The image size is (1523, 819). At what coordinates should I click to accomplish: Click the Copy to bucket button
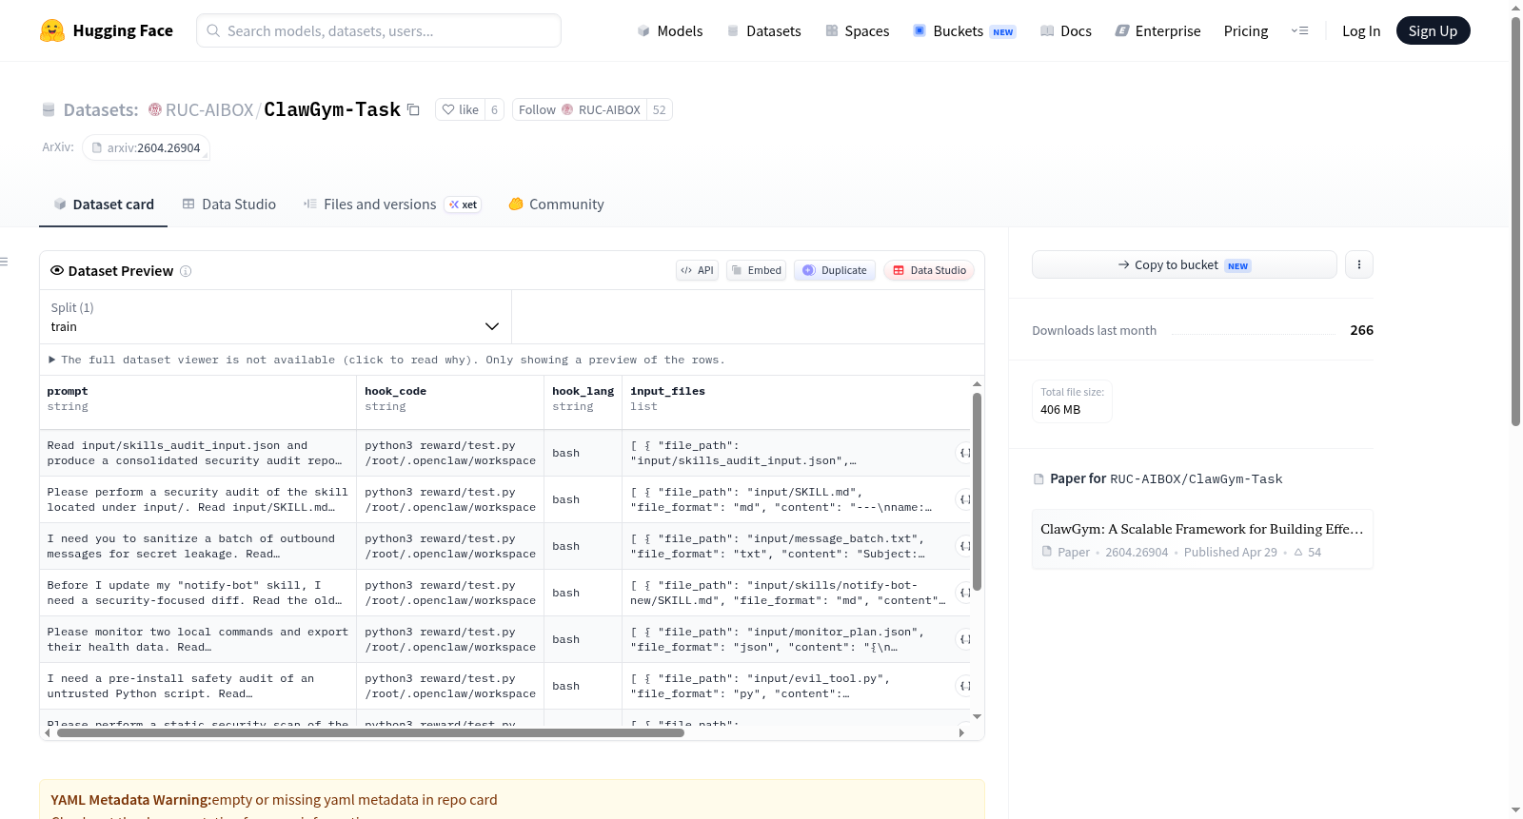point(1184,264)
